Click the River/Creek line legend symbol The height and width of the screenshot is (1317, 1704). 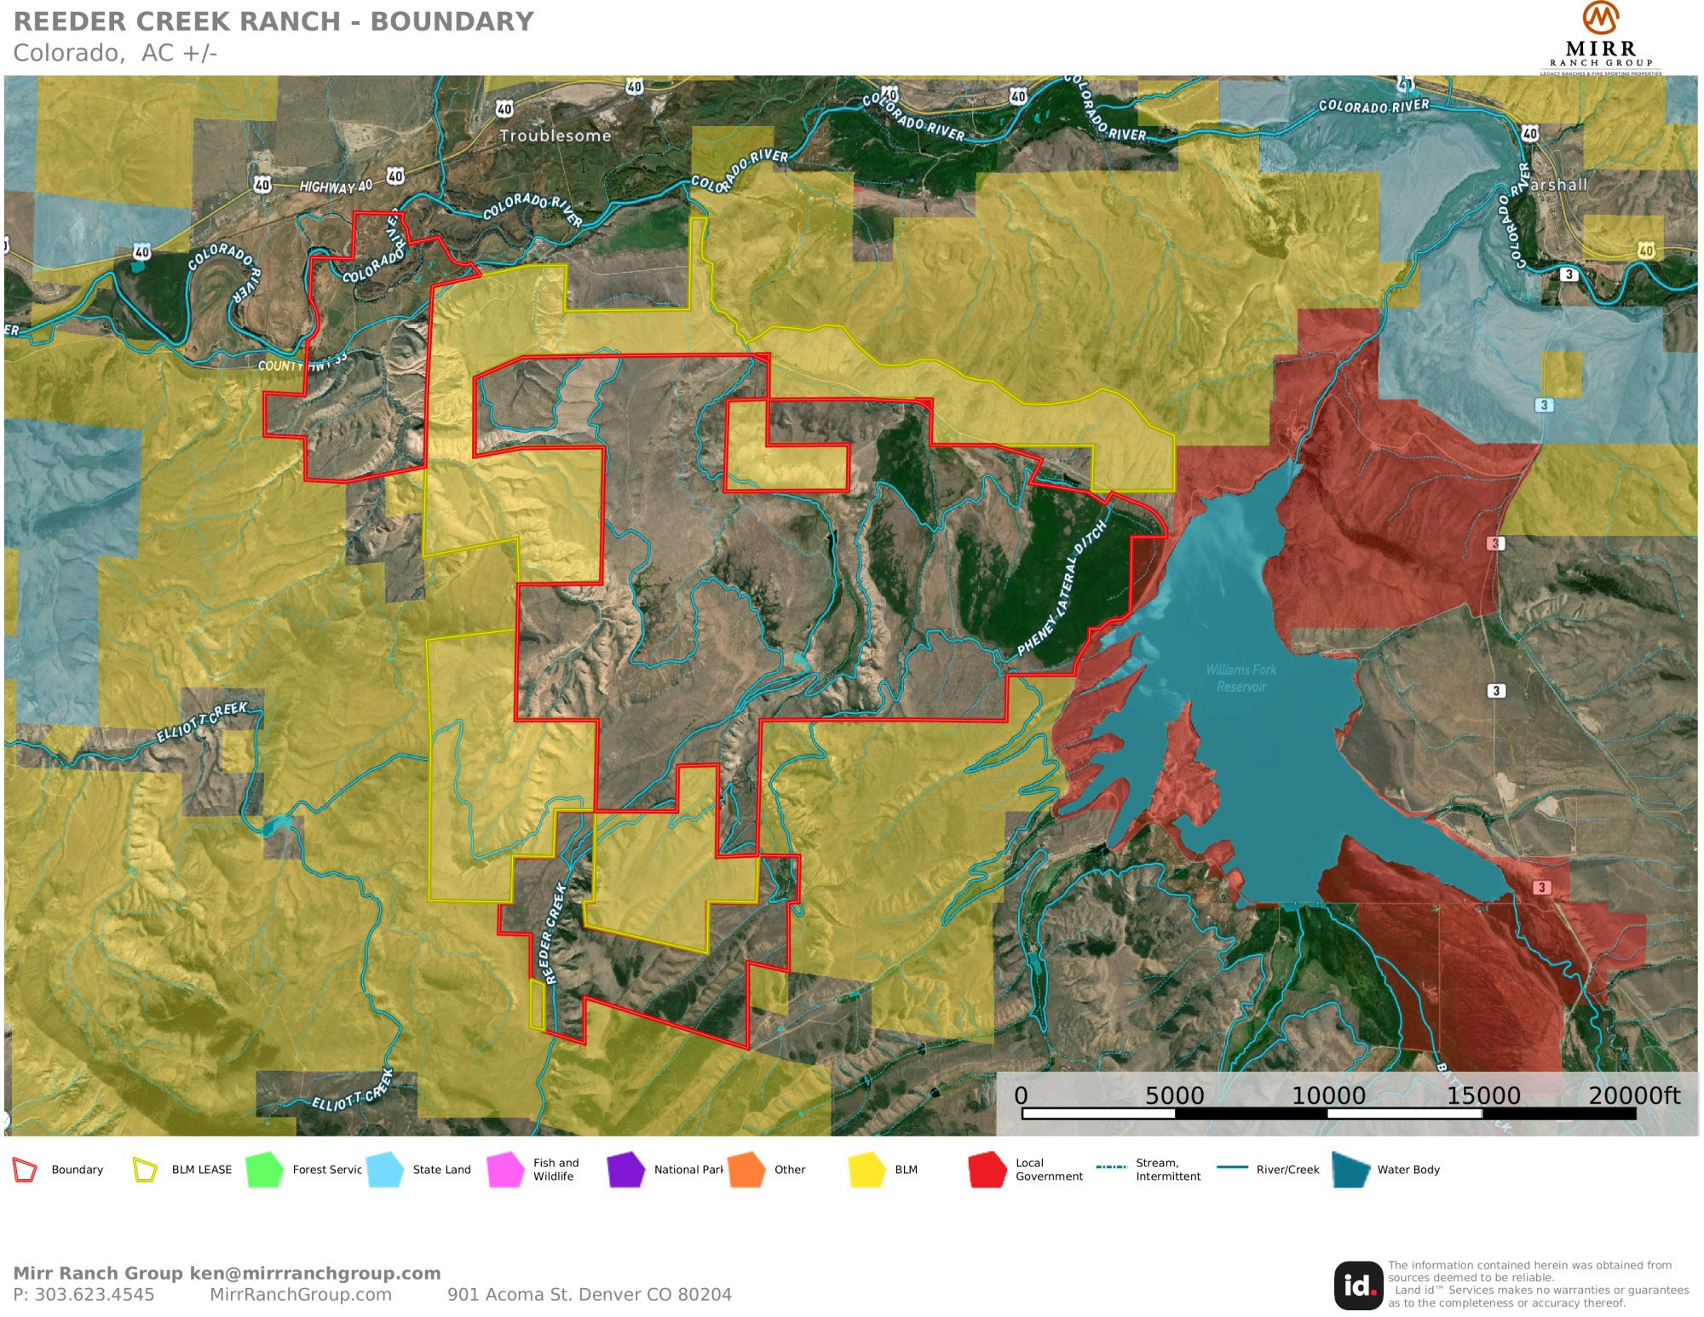1232,1167
